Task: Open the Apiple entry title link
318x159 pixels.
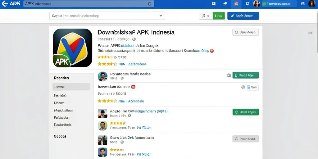Action: point(139,111)
